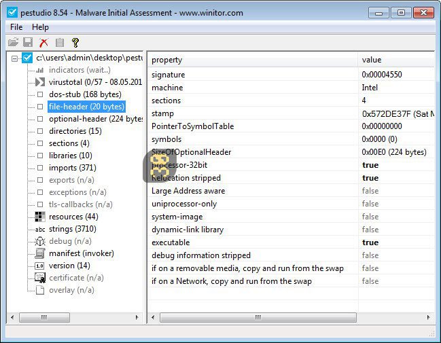Click the yellow question mark help icon
Screen dimensions: 441x343
tap(75, 43)
